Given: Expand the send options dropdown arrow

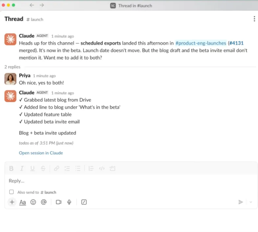Looking at the screenshot, I should click(251, 202).
